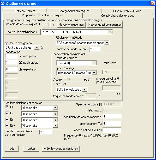Edit coefficient de comportement q field
Screen dimensions: 156x160
pyautogui.click(x=112, y=116)
